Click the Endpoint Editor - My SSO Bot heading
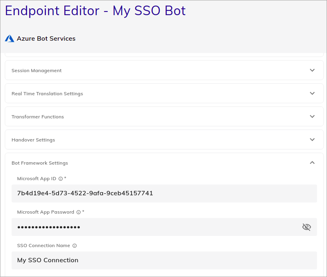327x277 pixels. pyautogui.click(x=95, y=11)
